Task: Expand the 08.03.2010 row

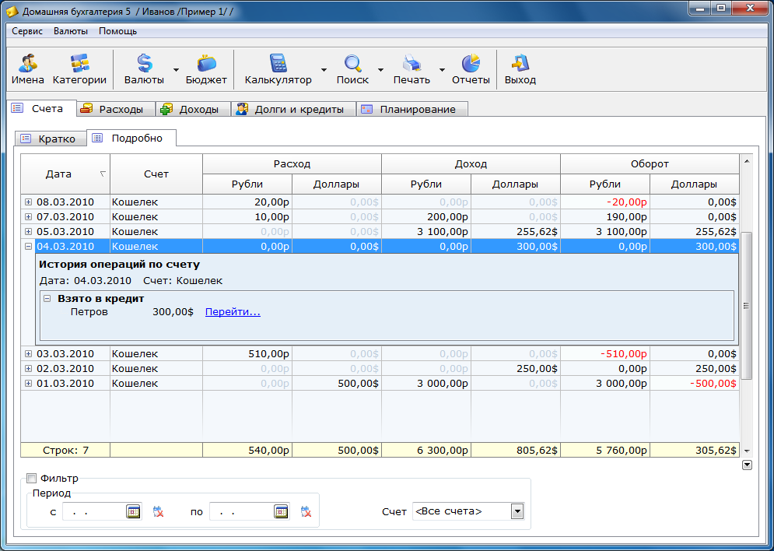Action: [28, 202]
